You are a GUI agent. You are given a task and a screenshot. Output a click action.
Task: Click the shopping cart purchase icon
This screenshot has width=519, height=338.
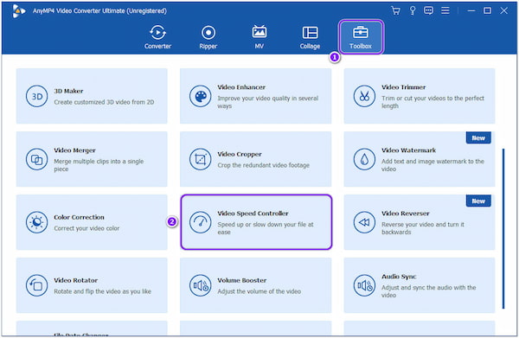(395, 10)
